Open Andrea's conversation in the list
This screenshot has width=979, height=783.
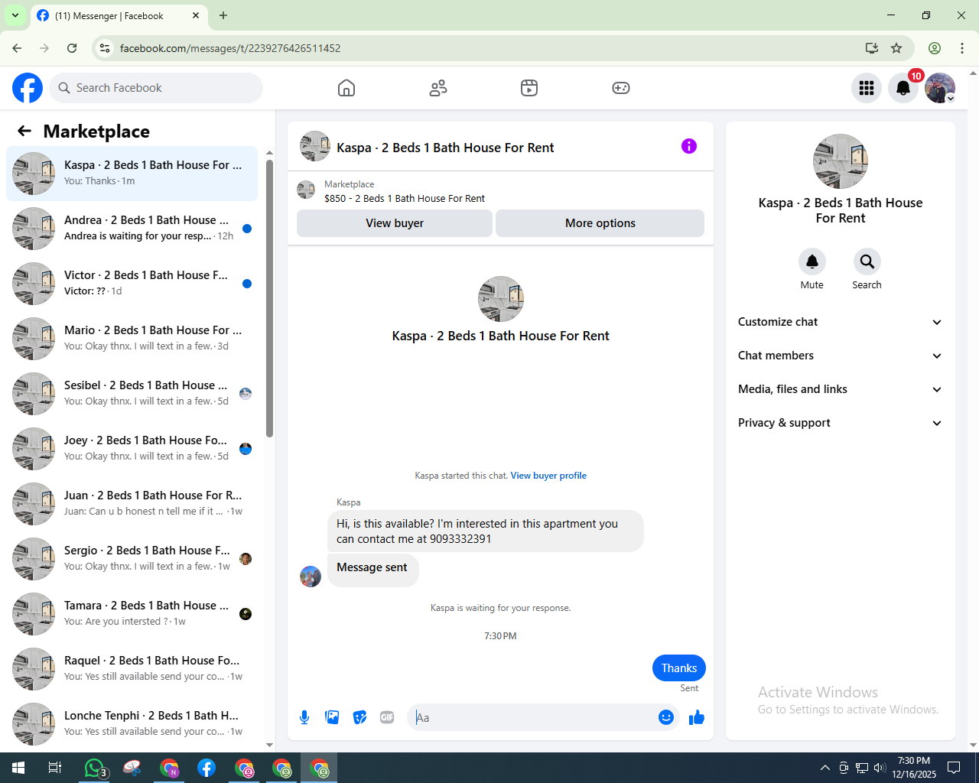click(132, 229)
